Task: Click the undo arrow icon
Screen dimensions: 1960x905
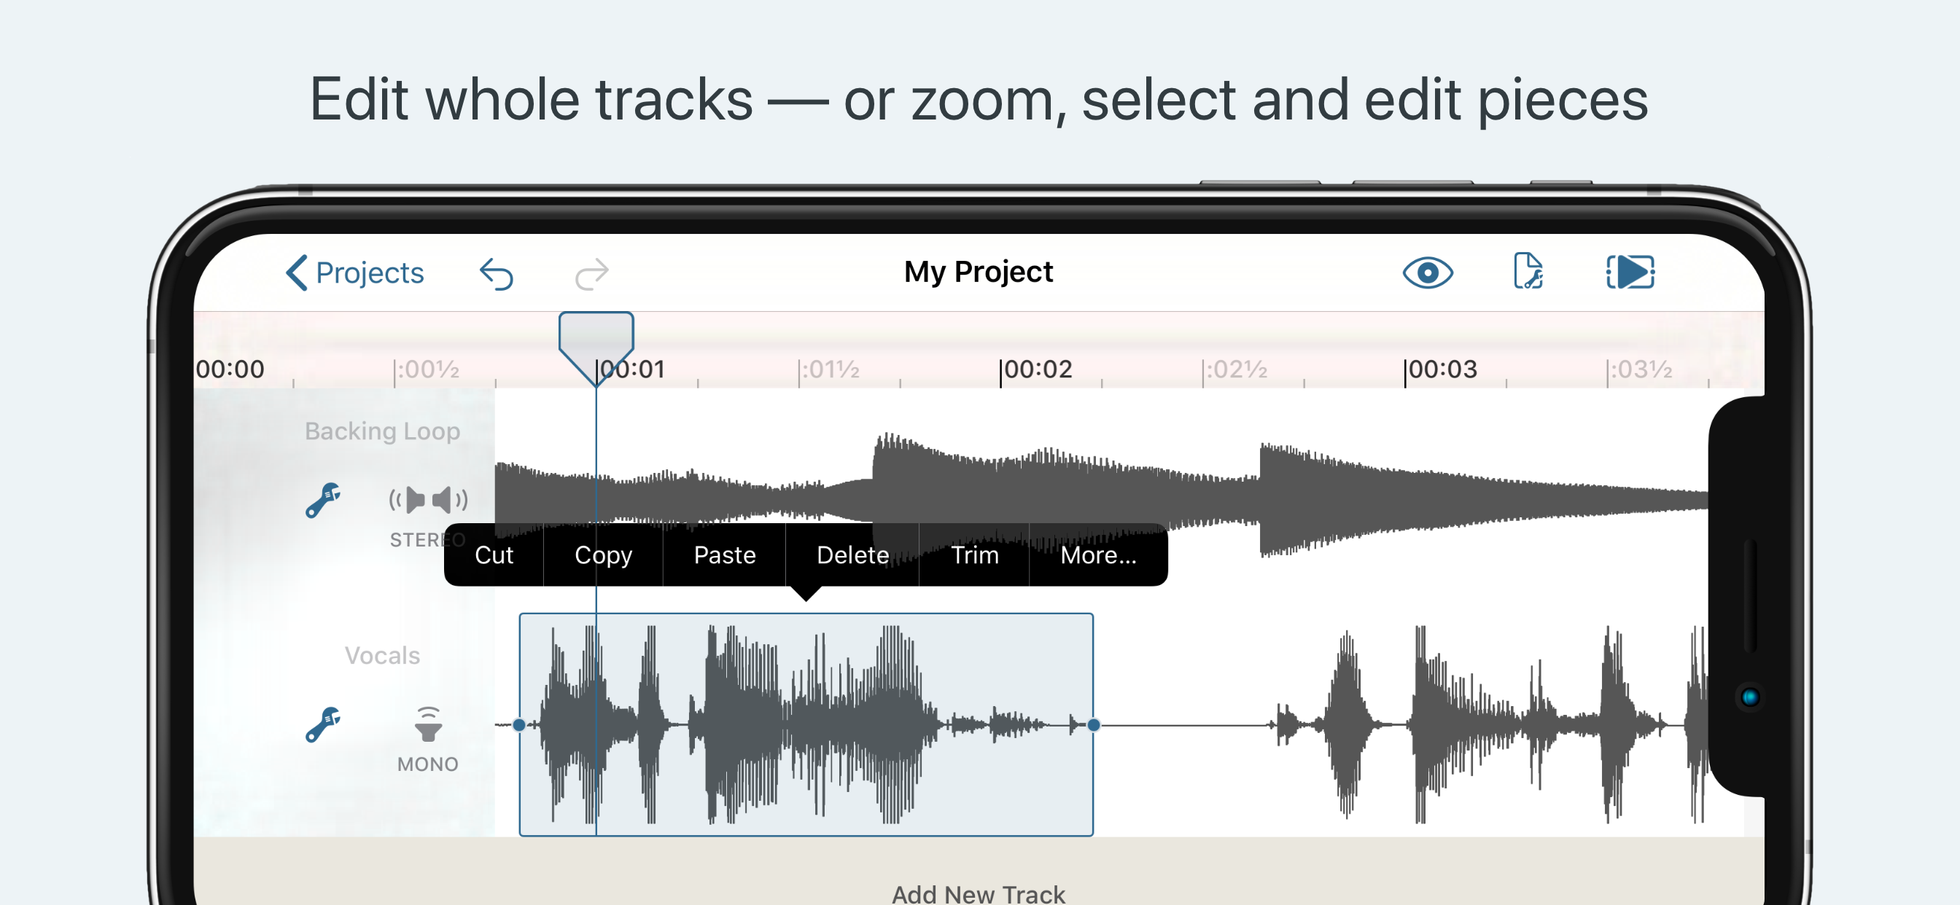Action: 497,274
